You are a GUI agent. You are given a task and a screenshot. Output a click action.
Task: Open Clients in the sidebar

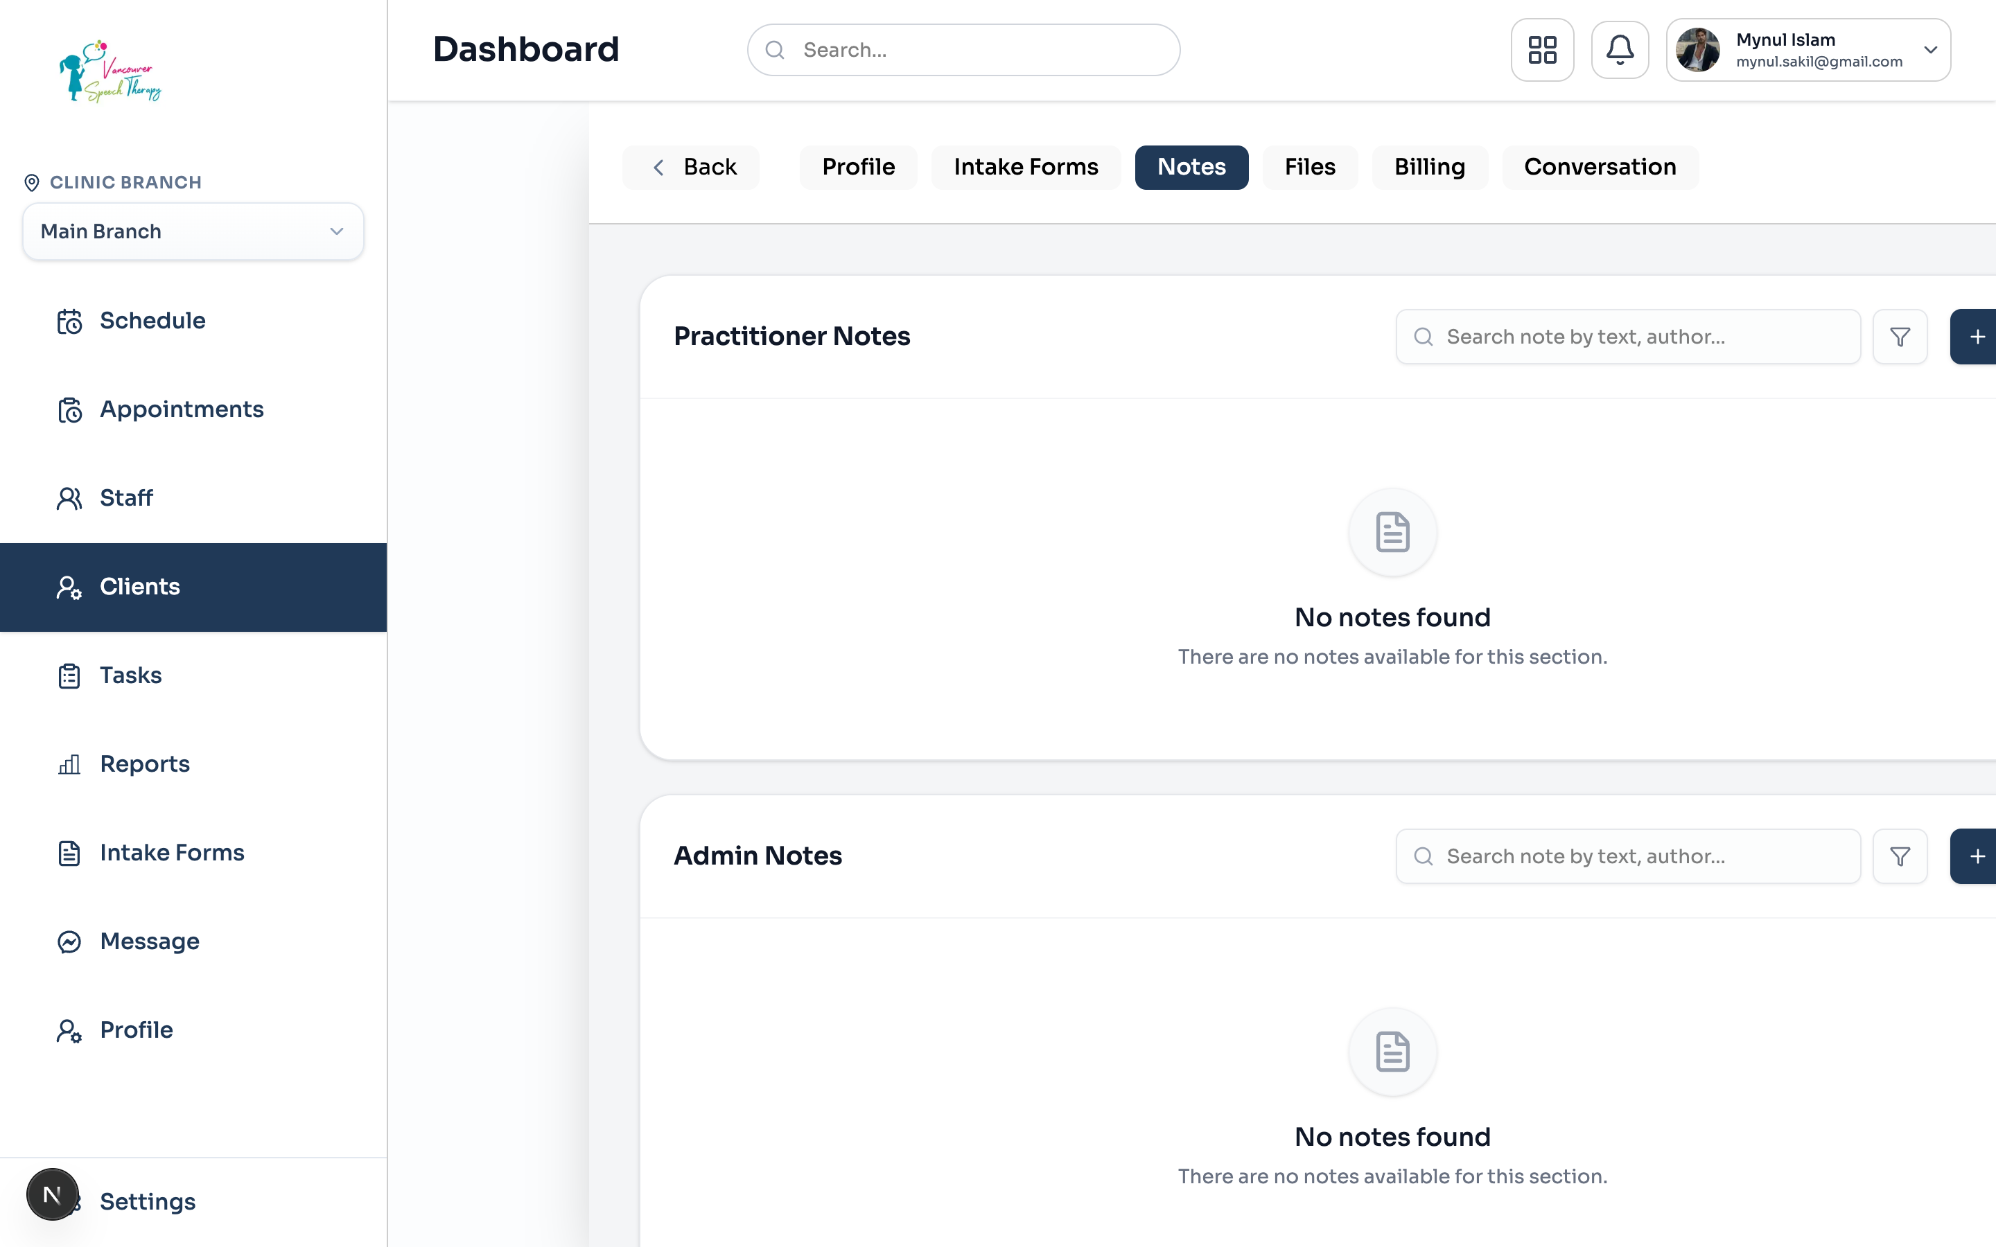(x=193, y=587)
